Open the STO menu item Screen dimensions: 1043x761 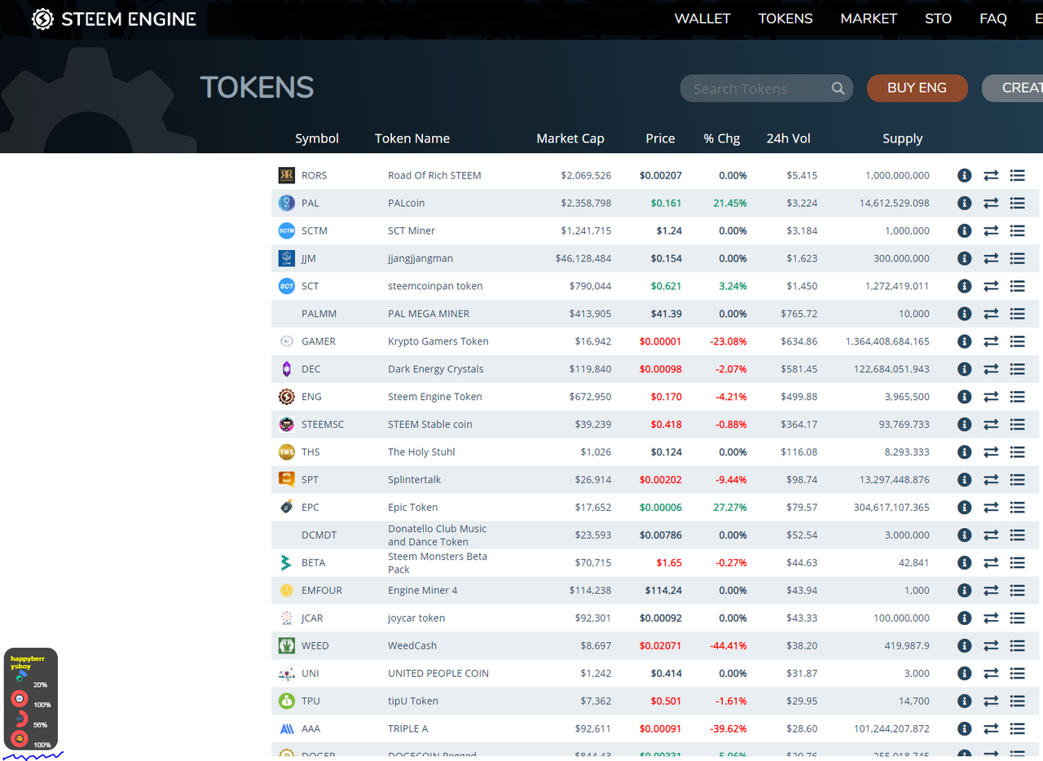938,19
